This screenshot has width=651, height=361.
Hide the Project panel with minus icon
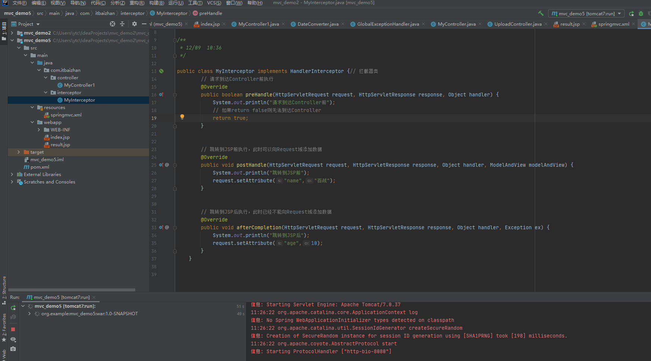[x=144, y=24]
